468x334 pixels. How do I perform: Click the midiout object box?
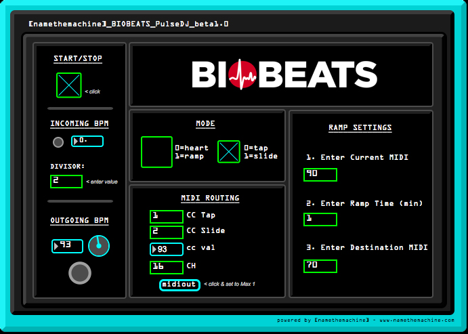(179, 285)
